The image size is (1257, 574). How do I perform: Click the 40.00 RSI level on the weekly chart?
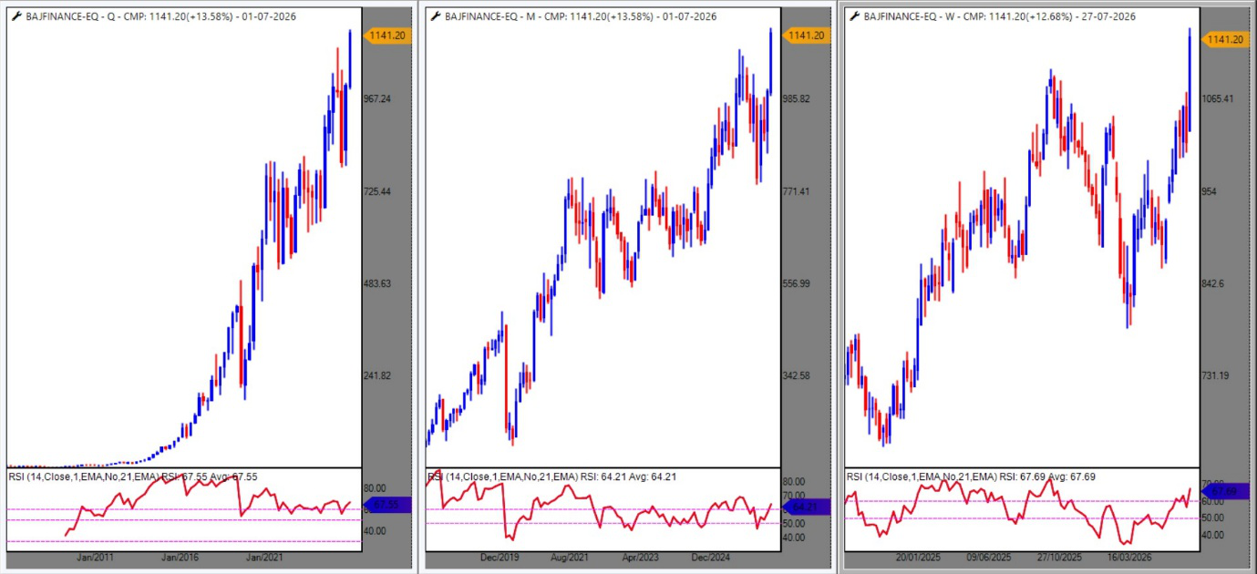(x=1211, y=535)
